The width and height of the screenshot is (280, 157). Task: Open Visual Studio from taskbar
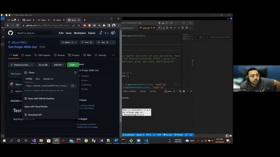[x=34, y=140]
